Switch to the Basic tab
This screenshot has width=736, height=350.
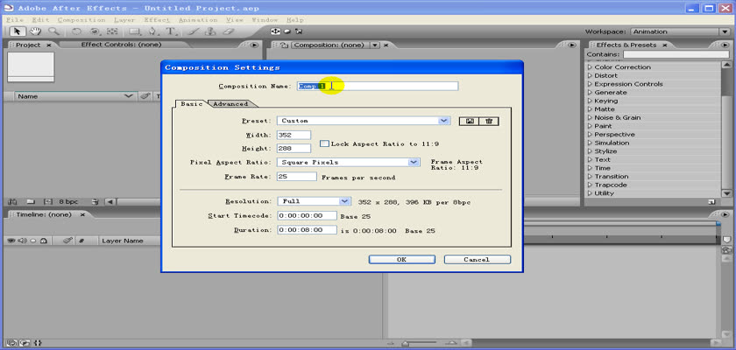[x=191, y=104]
